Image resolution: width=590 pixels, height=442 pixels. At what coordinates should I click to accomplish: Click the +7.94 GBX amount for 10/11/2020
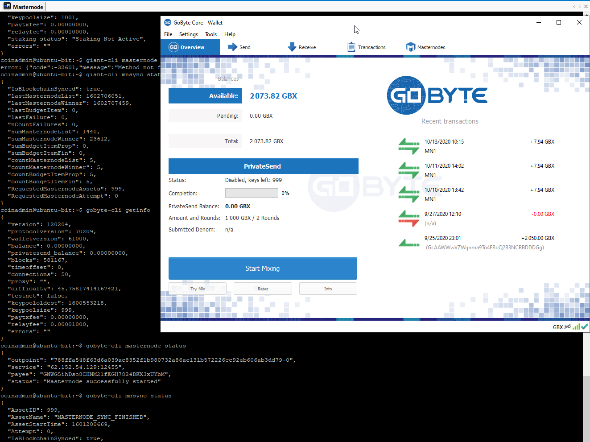click(542, 166)
